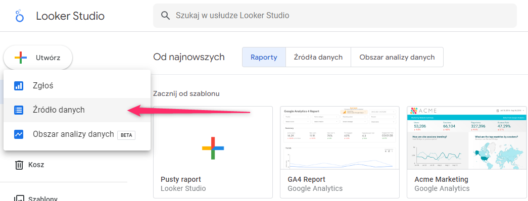The image size is (528, 201).
Task: Click Looker Studio subtitle under Pusty raport
Action: tap(183, 188)
